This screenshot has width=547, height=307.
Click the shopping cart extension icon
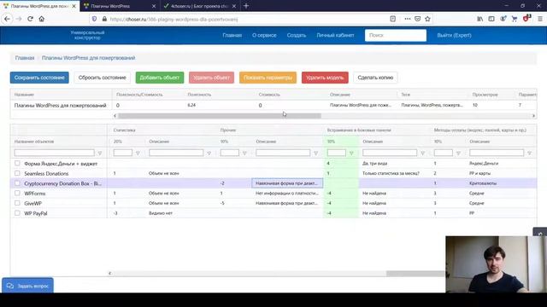point(515,19)
